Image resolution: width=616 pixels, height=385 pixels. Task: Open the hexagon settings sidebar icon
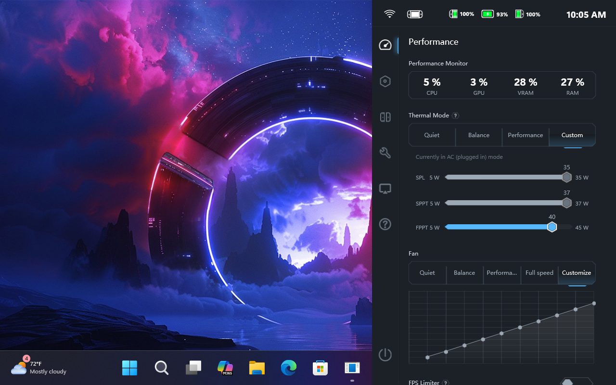pos(385,81)
